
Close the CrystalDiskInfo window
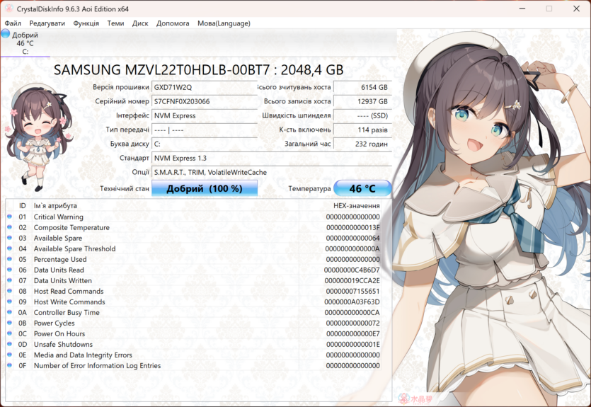[x=576, y=8]
